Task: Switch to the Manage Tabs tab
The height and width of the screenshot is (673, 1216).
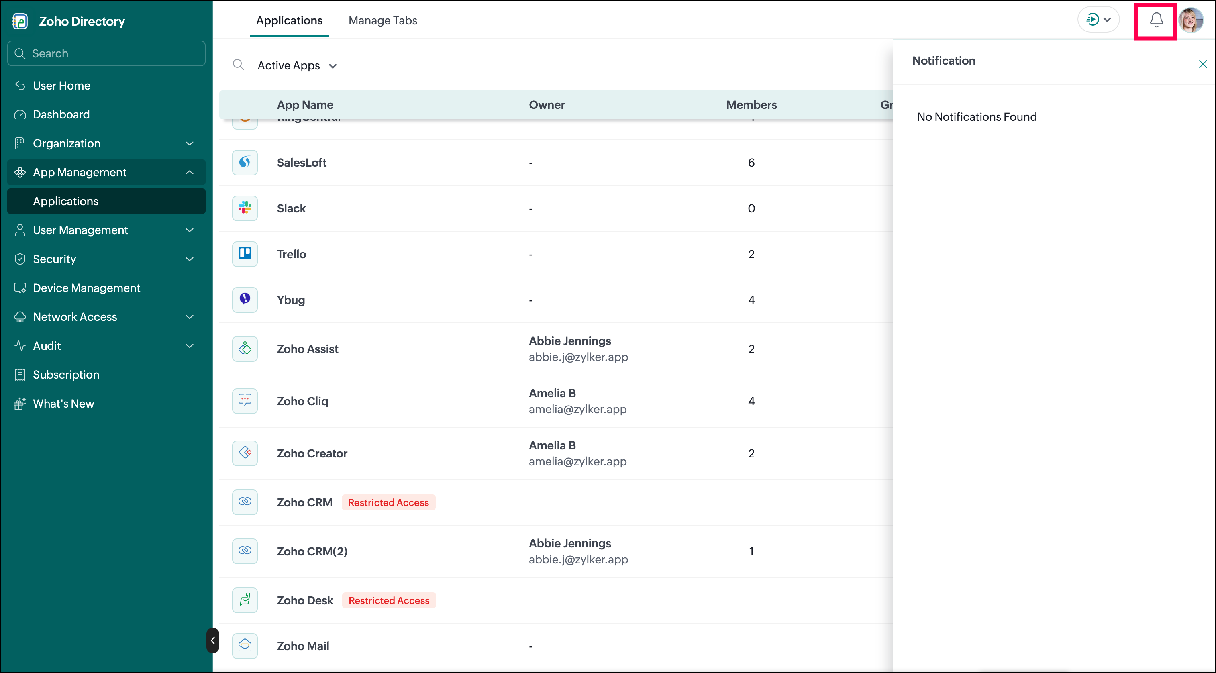Action: [382, 20]
